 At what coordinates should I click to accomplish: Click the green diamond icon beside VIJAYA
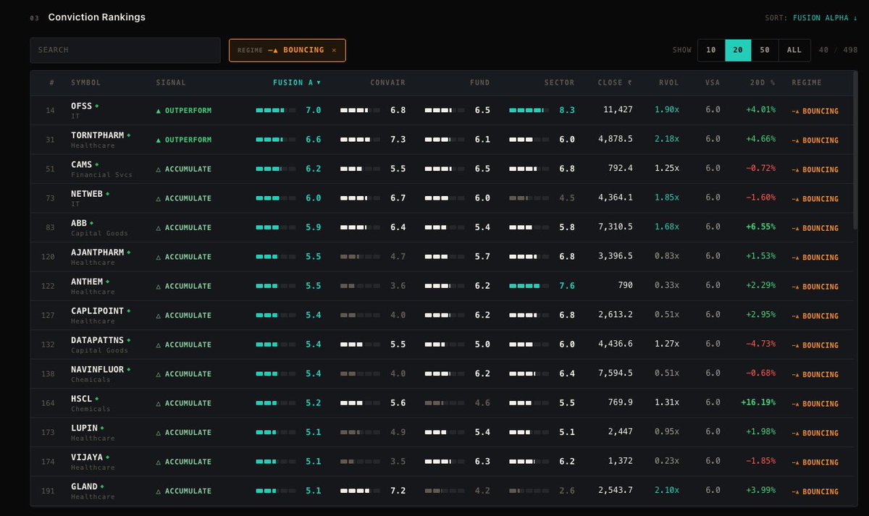tap(108, 457)
